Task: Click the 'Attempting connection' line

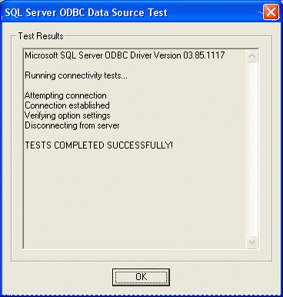Action: pyautogui.click(x=65, y=95)
